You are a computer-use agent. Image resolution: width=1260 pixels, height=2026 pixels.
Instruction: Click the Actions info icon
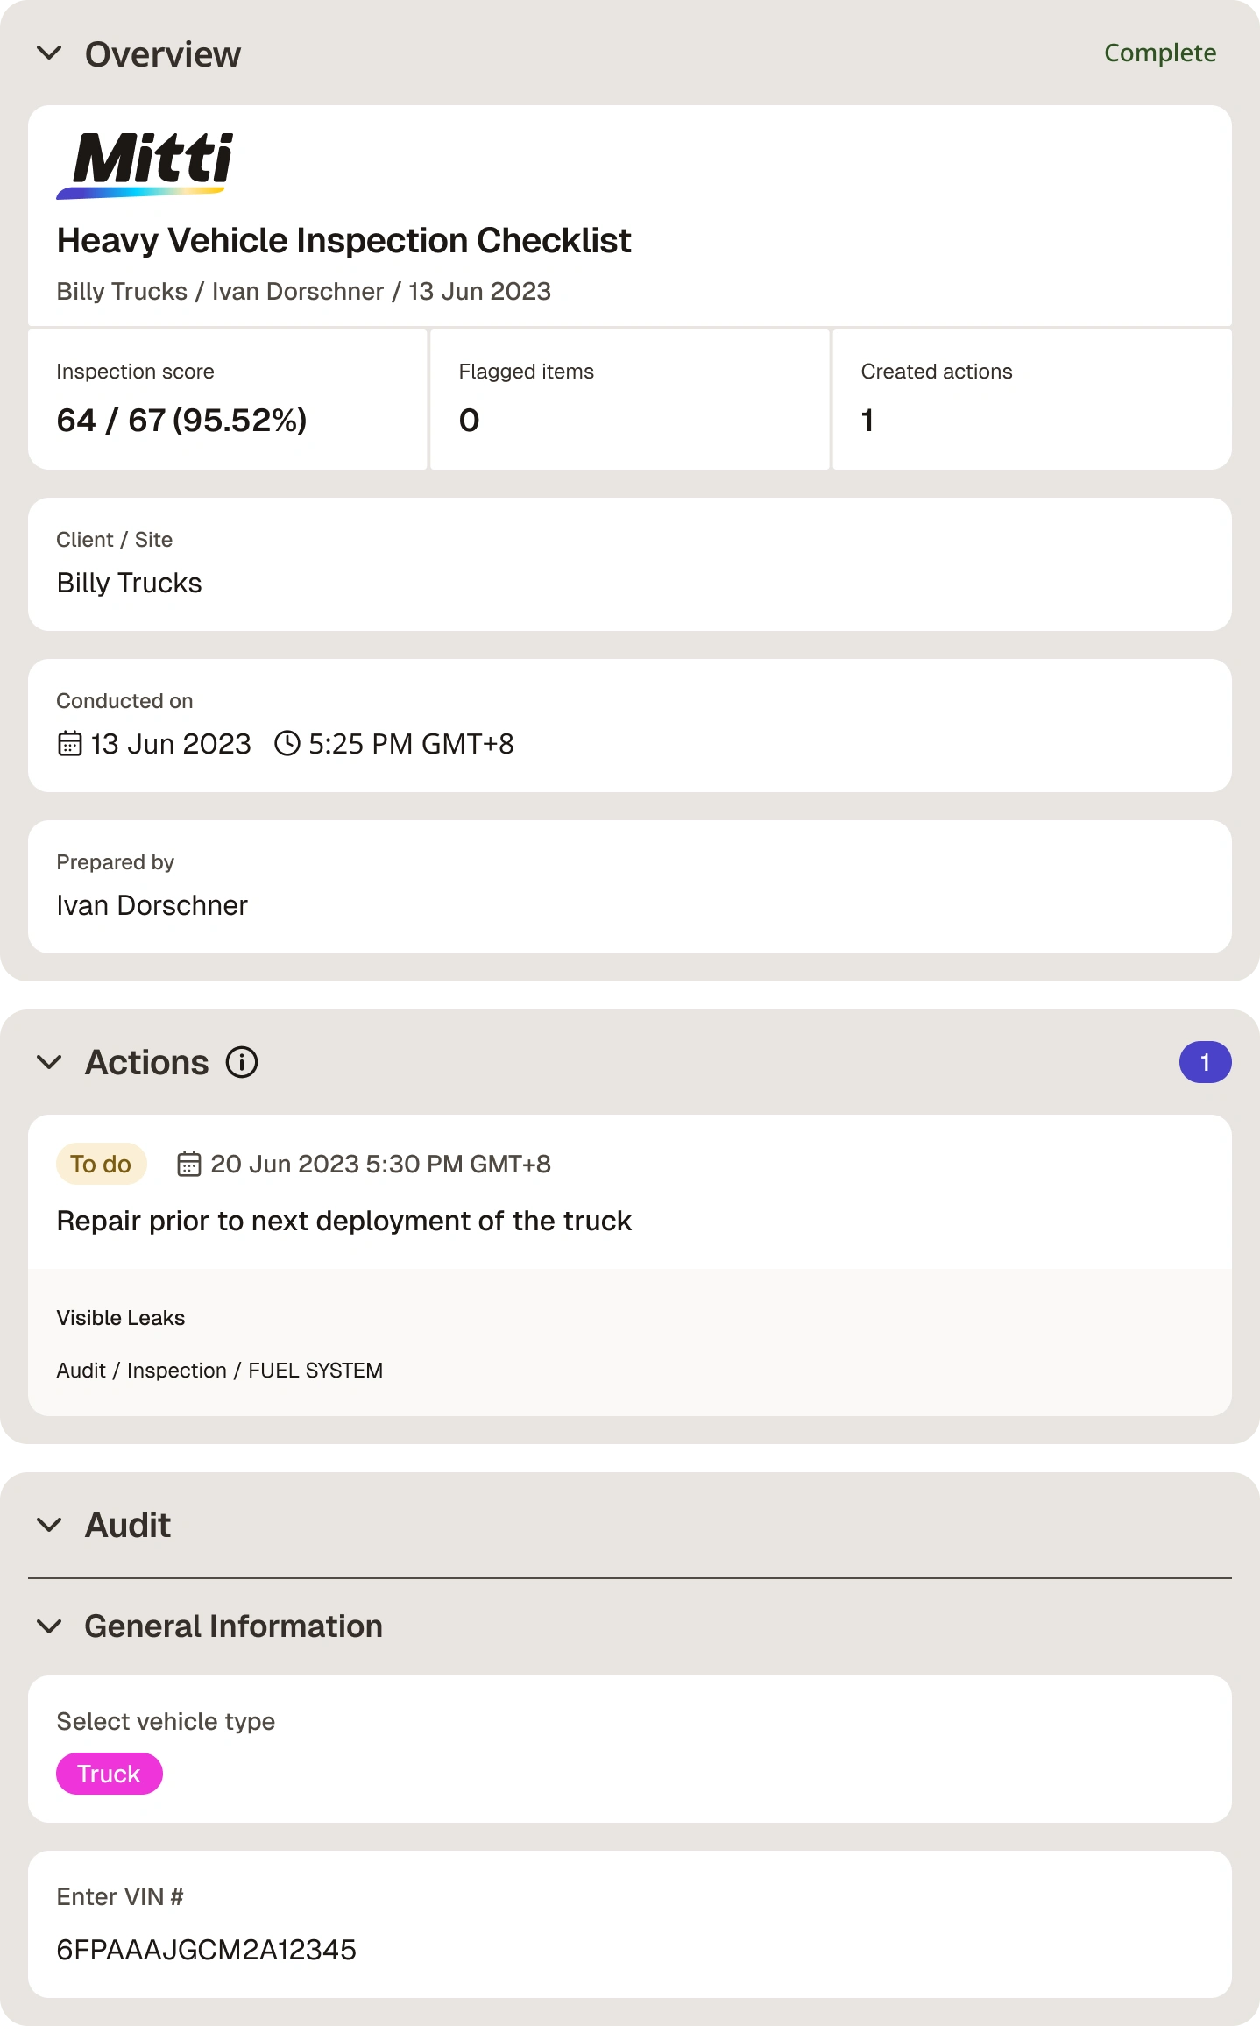[x=242, y=1062]
